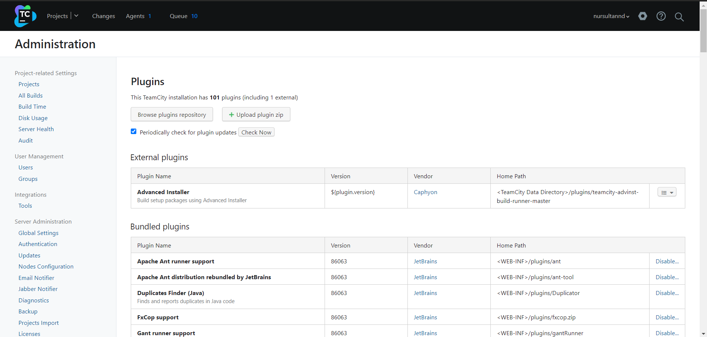Open the Changes tab

click(104, 16)
